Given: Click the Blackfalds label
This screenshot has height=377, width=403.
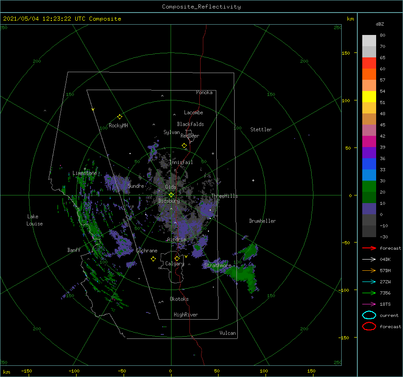Looking at the screenshot, I should point(190,124).
